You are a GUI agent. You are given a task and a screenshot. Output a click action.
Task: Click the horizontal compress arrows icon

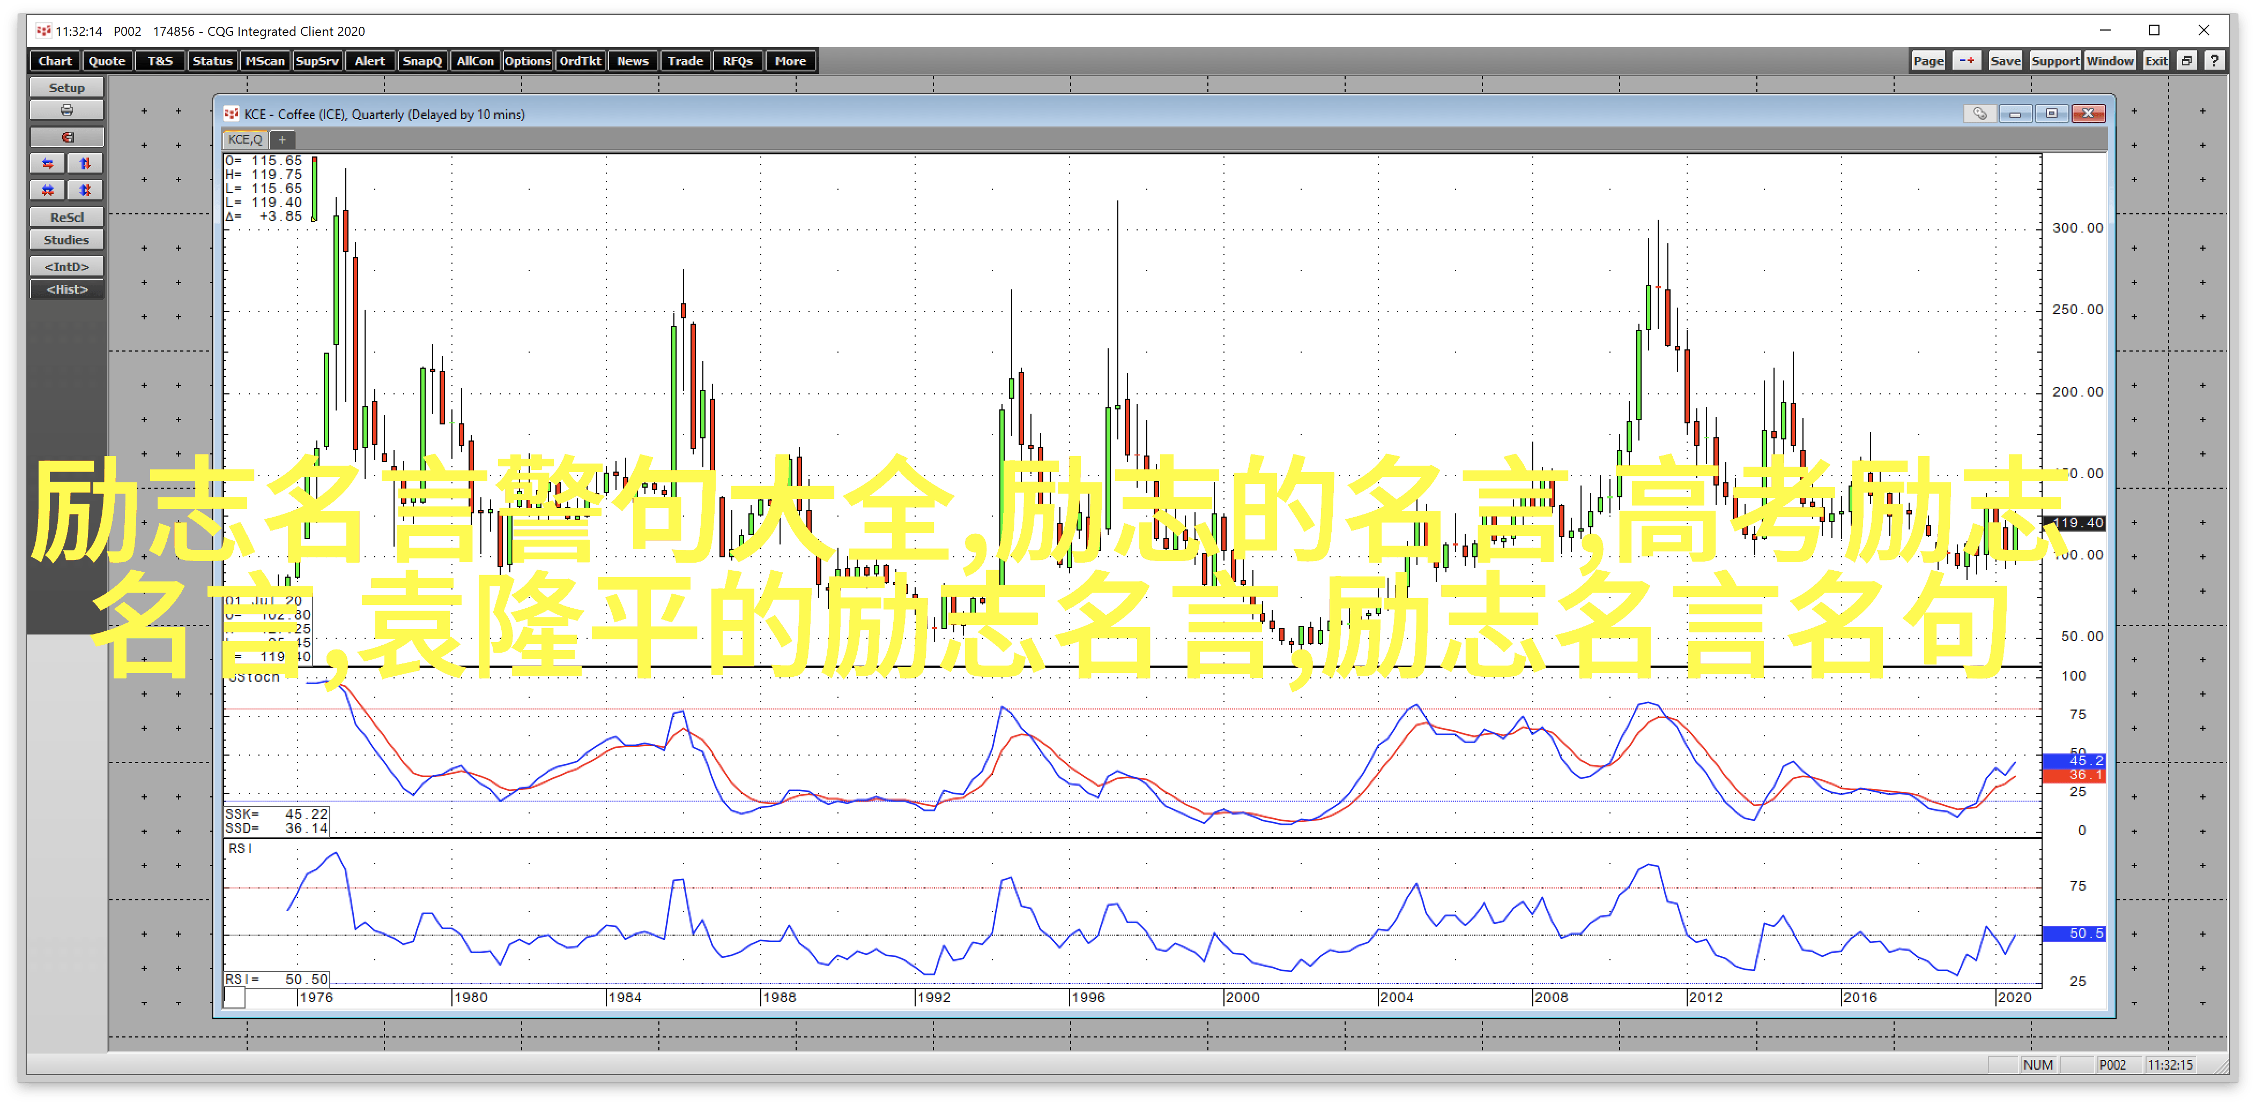click(47, 190)
